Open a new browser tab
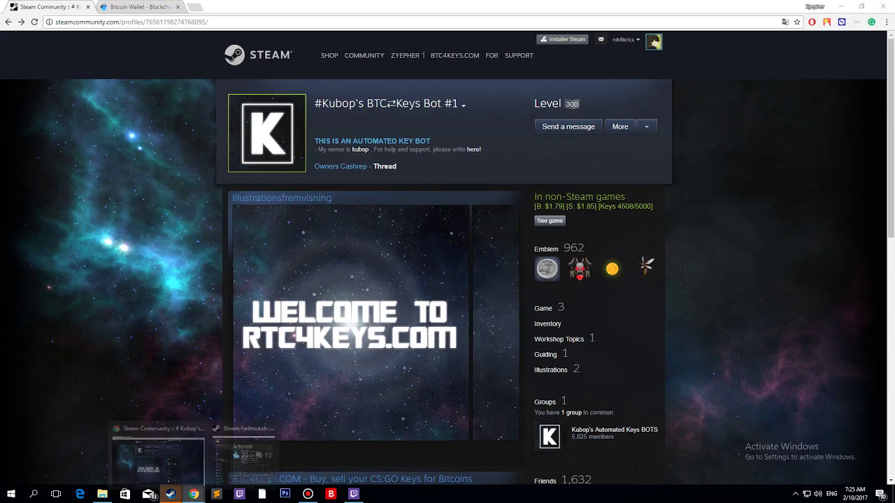Image resolution: width=895 pixels, height=503 pixels. (196, 7)
